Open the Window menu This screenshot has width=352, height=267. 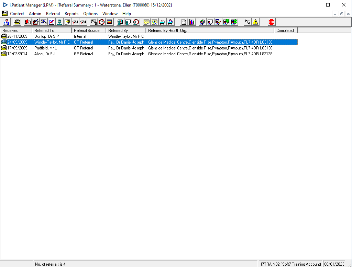coord(110,14)
